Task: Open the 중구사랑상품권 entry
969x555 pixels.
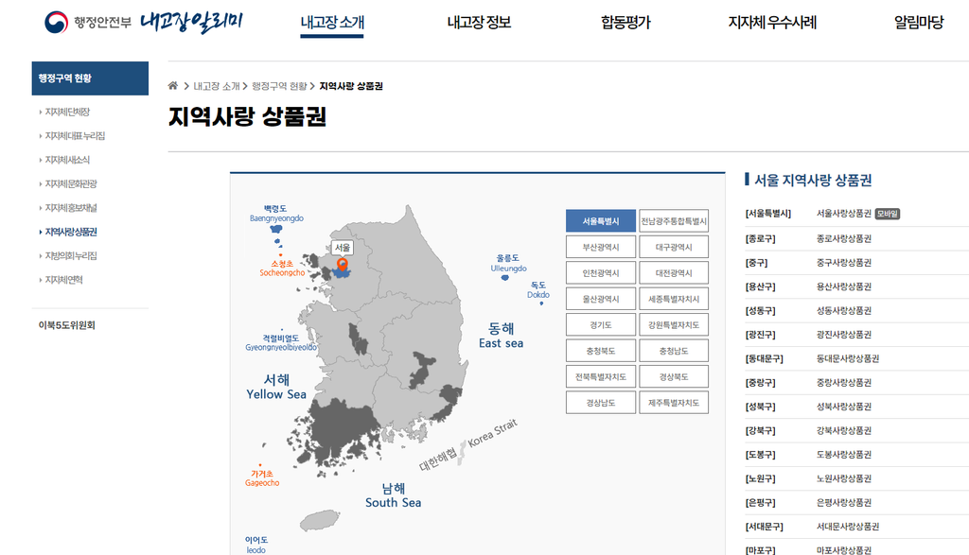Action: (843, 263)
